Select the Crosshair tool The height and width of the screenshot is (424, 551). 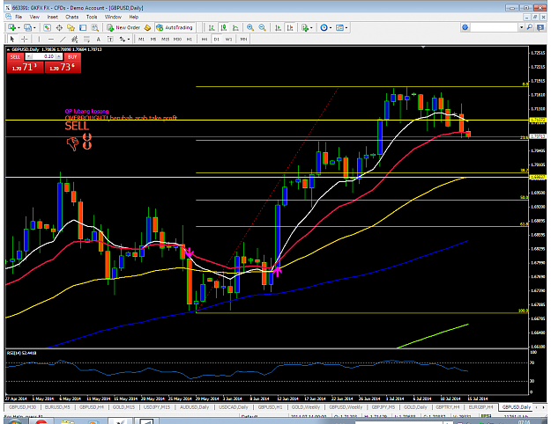[x=25, y=39]
